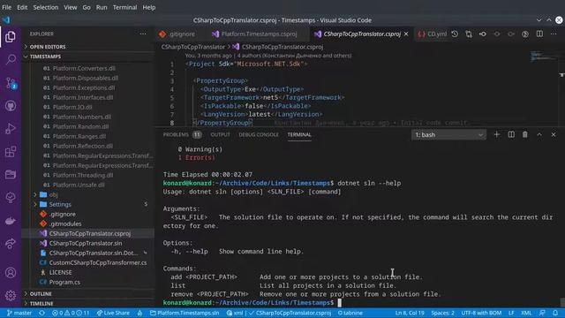This screenshot has width=565, height=318.
Task: Click Platform.Timestamps.sln in status bar
Action: pyautogui.click(x=185, y=313)
